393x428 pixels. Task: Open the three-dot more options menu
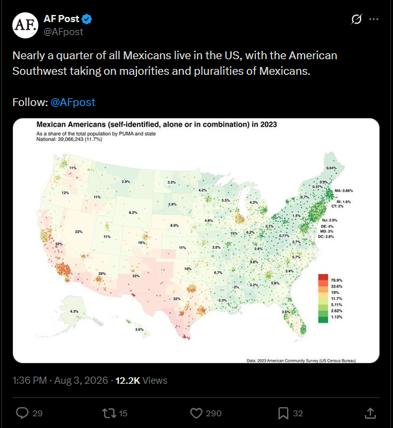point(374,19)
